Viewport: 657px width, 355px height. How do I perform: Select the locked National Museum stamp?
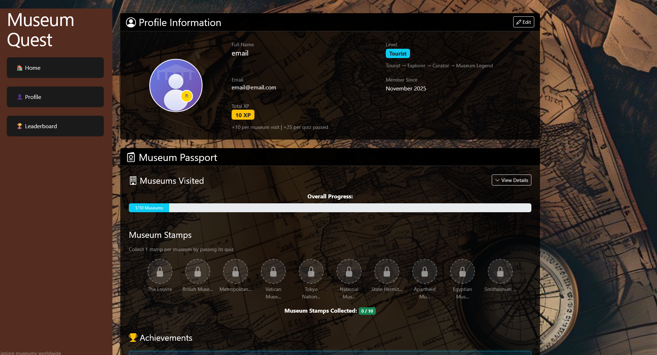click(349, 271)
